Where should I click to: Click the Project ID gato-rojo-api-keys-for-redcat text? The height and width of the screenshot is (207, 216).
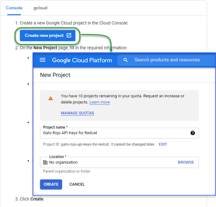pyautogui.click(x=99, y=144)
